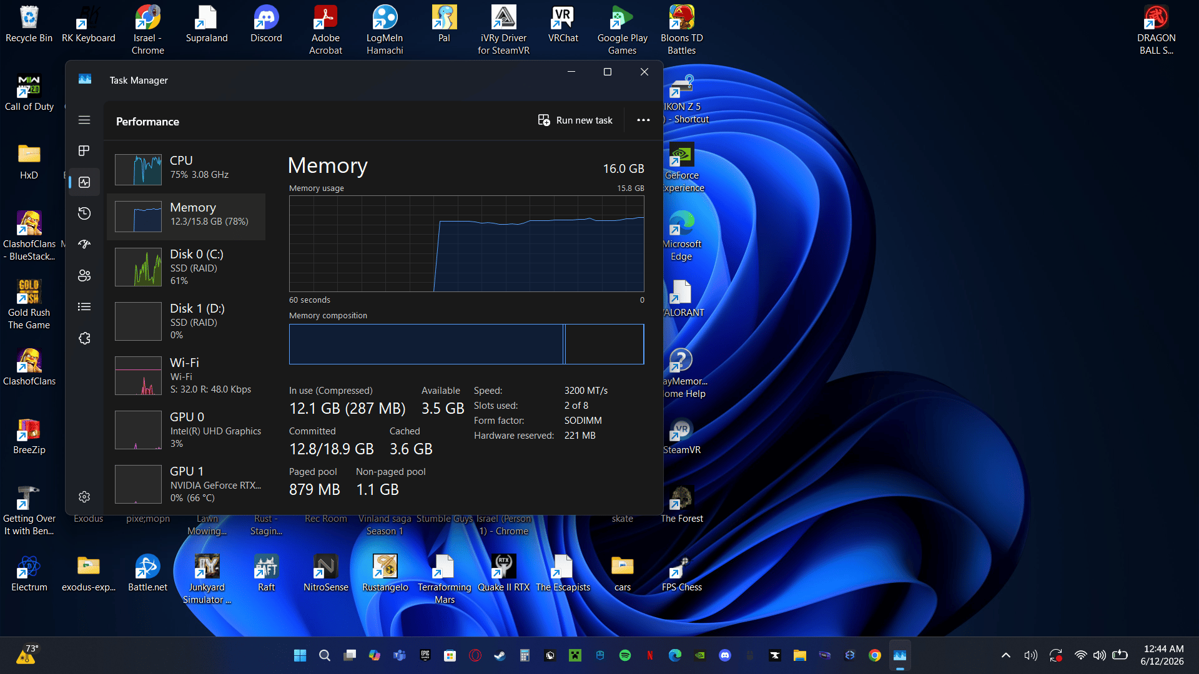Click the 3.5 GB available value

443,409
